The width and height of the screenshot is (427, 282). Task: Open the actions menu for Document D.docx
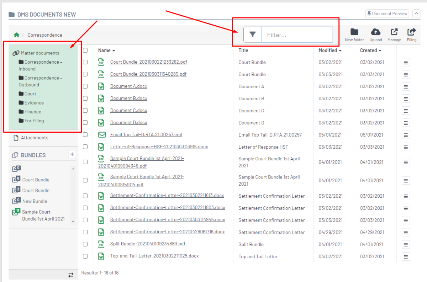click(406, 122)
